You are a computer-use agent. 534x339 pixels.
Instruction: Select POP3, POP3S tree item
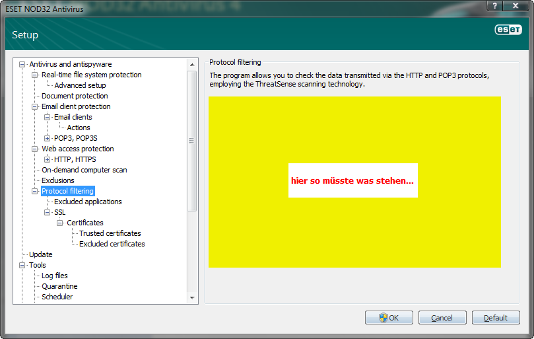click(x=76, y=138)
